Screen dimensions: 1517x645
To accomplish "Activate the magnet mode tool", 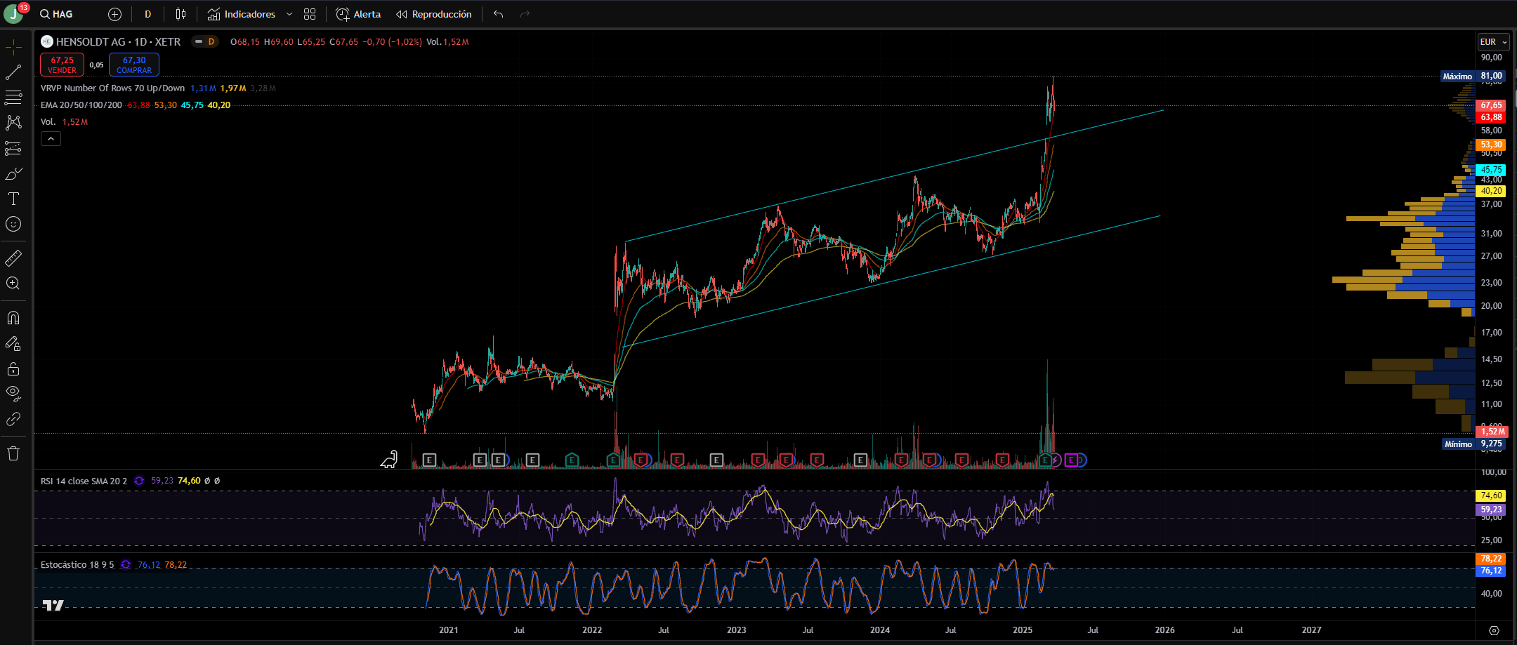I will [x=13, y=318].
